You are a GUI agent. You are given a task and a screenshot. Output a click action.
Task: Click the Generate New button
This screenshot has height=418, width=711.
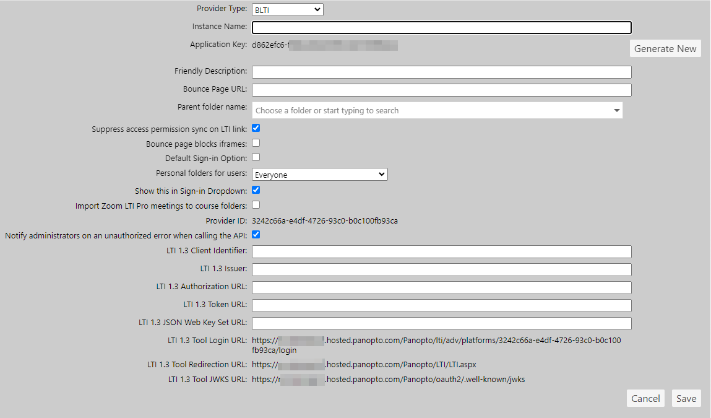point(665,48)
